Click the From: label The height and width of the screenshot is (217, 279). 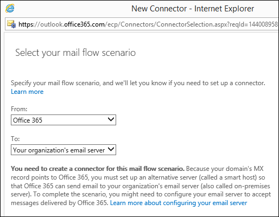tap(19, 109)
